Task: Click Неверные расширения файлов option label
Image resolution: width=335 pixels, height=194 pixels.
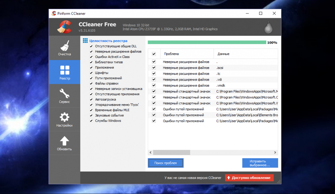Action: pos(118,52)
